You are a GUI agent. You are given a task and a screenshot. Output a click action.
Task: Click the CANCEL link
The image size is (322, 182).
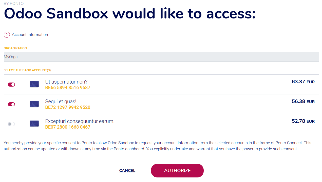[x=127, y=170]
